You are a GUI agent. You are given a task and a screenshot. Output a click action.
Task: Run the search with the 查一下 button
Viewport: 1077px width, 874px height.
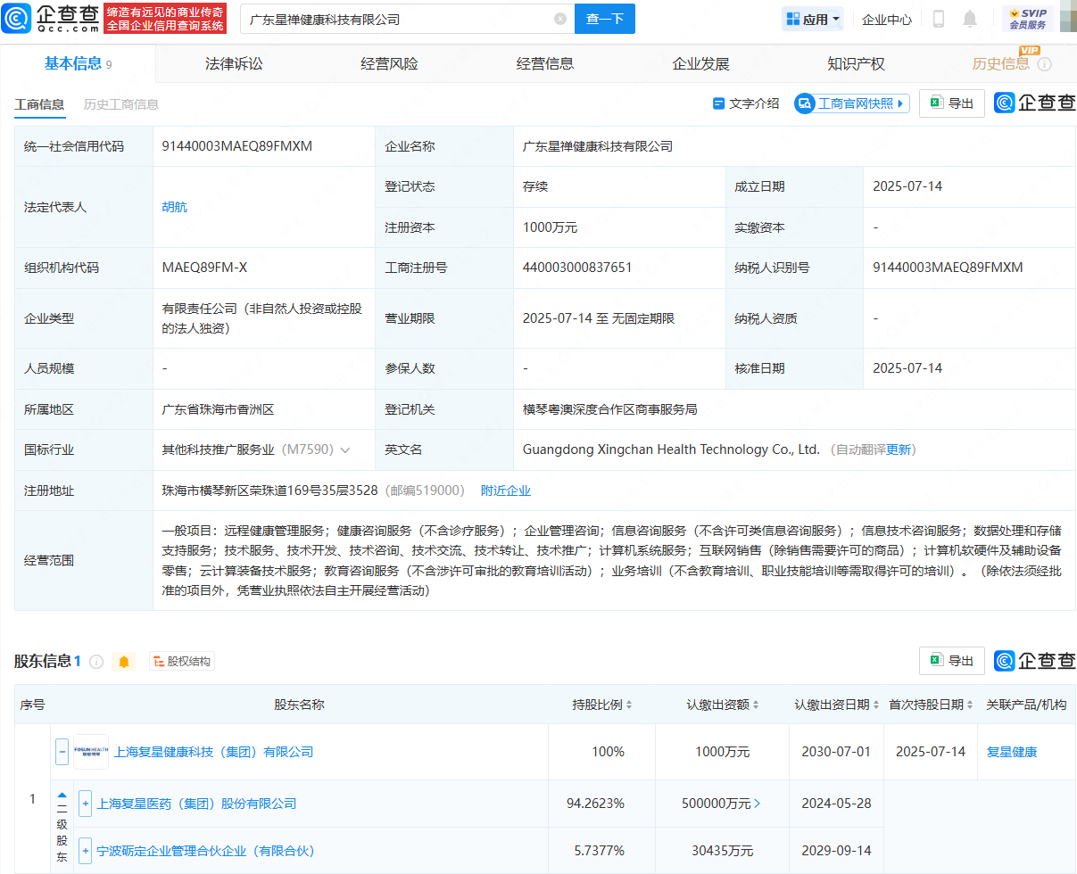[x=605, y=19]
